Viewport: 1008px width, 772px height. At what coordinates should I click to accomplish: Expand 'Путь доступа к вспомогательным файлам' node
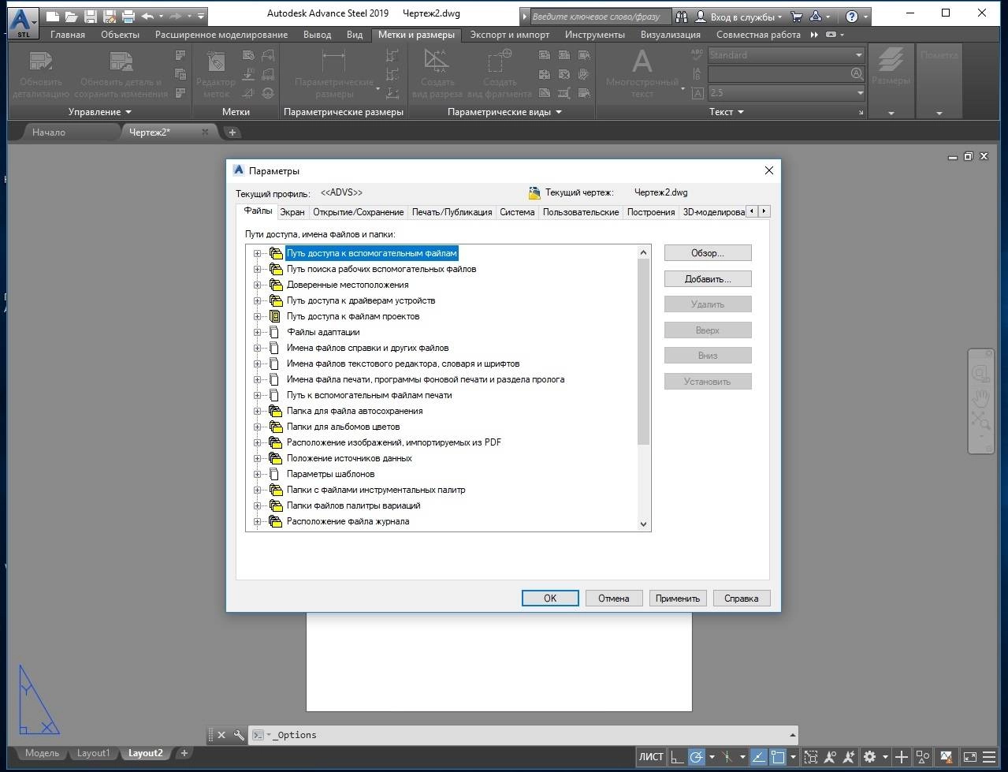[257, 254]
